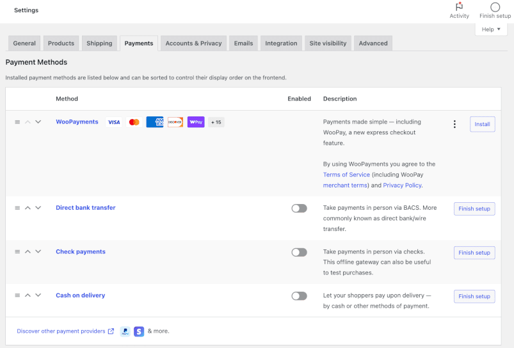Finish setup for Direct bank transfer
This screenshot has width=514, height=348.
(x=474, y=209)
